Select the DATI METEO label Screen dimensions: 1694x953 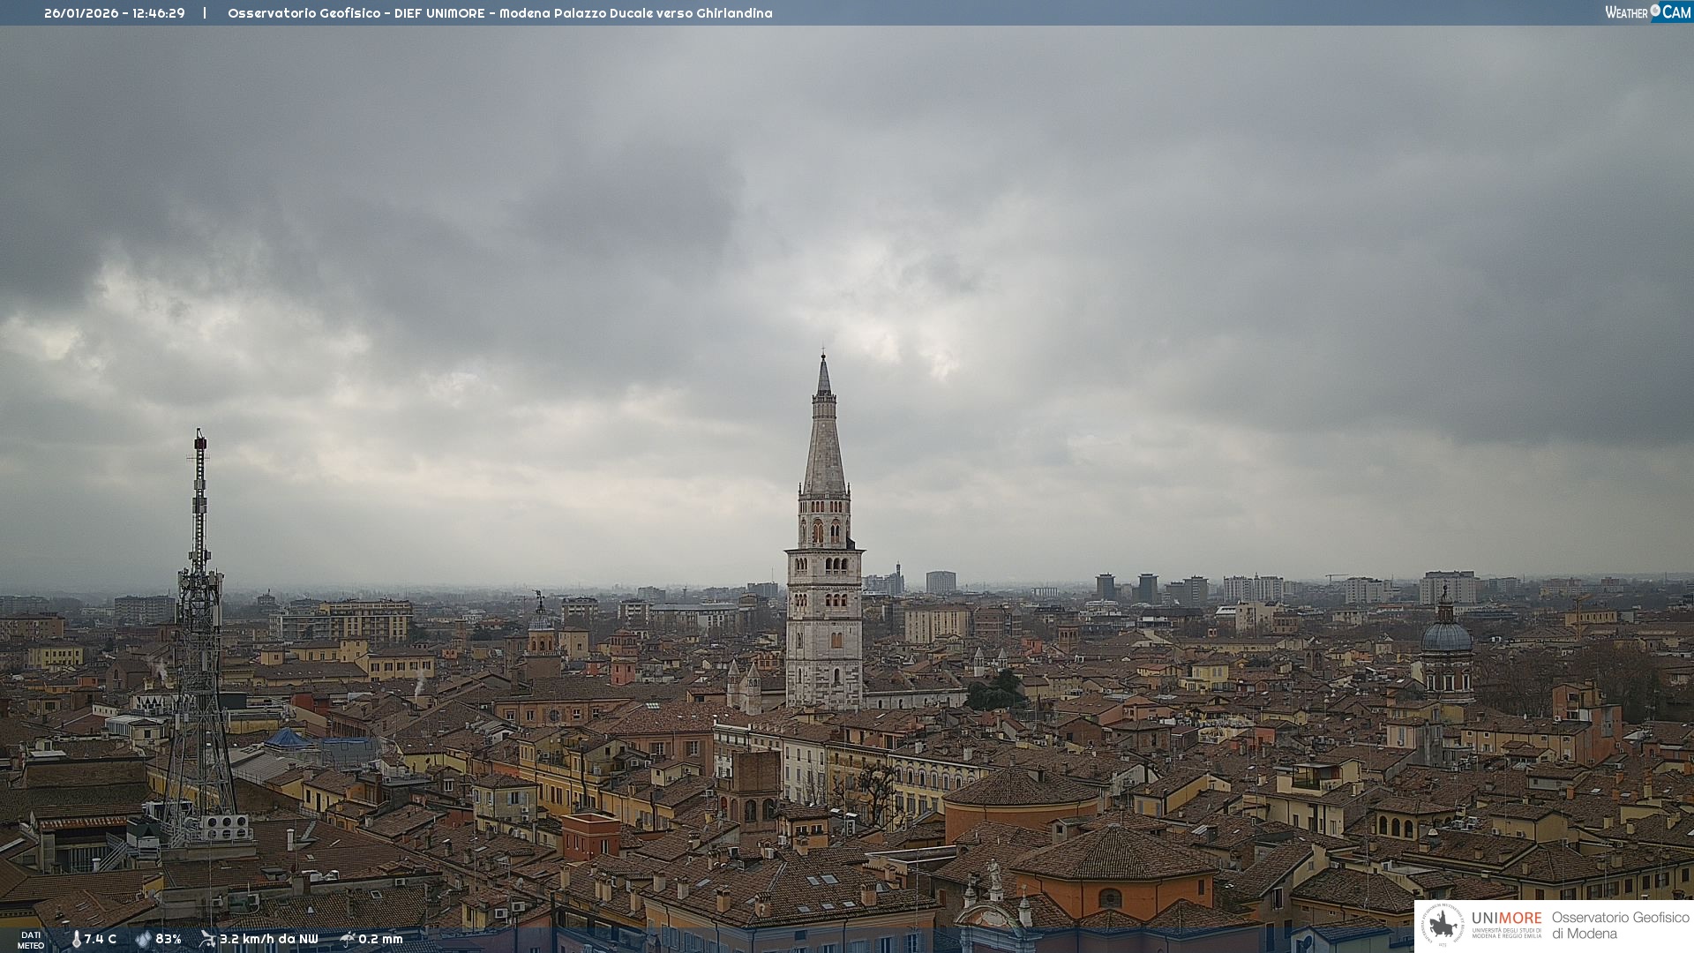(31, 940)
